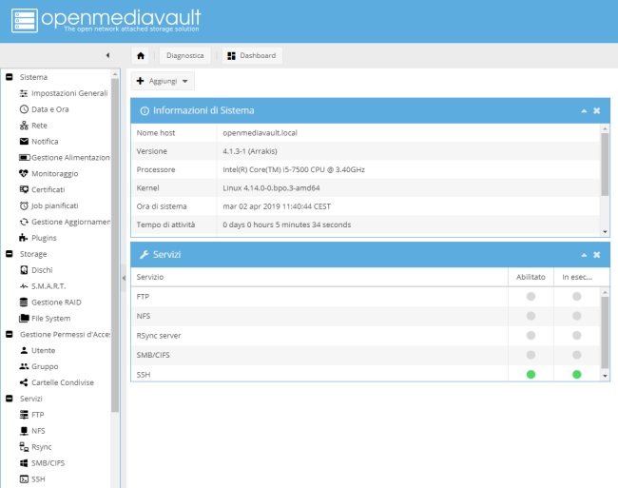Open the Certificati icon
The height and width of the screenshot is (488, 618).
click(24, 189)
